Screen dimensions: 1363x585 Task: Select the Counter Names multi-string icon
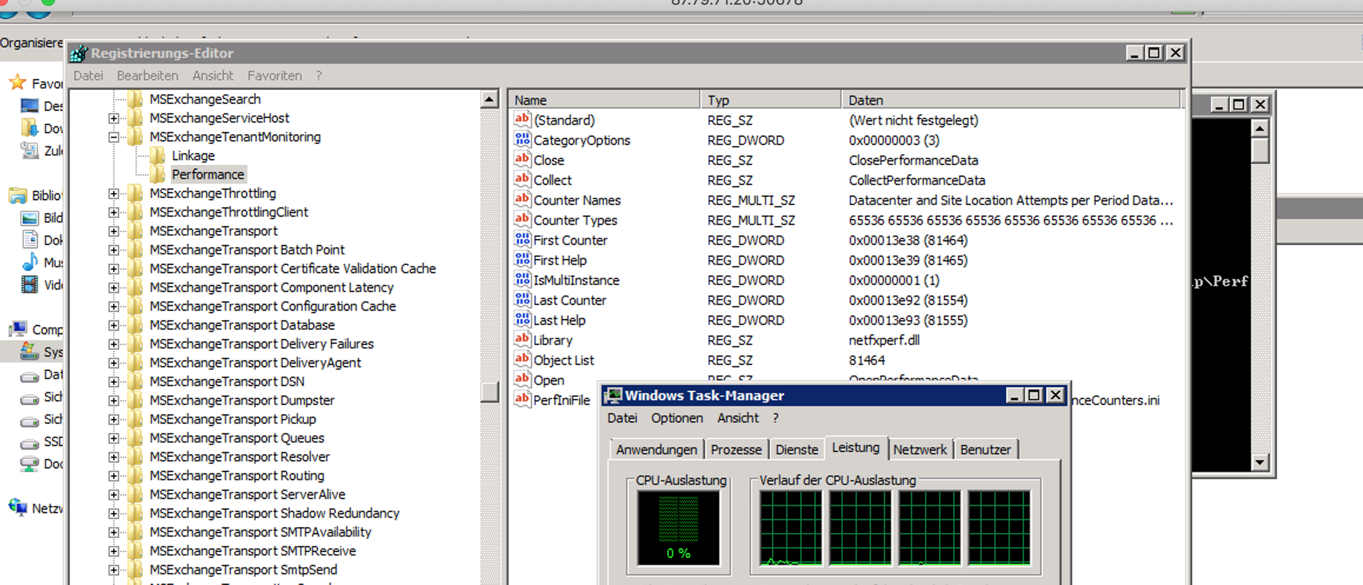[x=522, y=200]
